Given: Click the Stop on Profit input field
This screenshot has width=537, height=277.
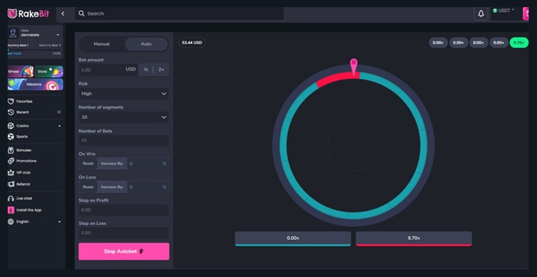Looking at the screenshot, I should point(124,210).
